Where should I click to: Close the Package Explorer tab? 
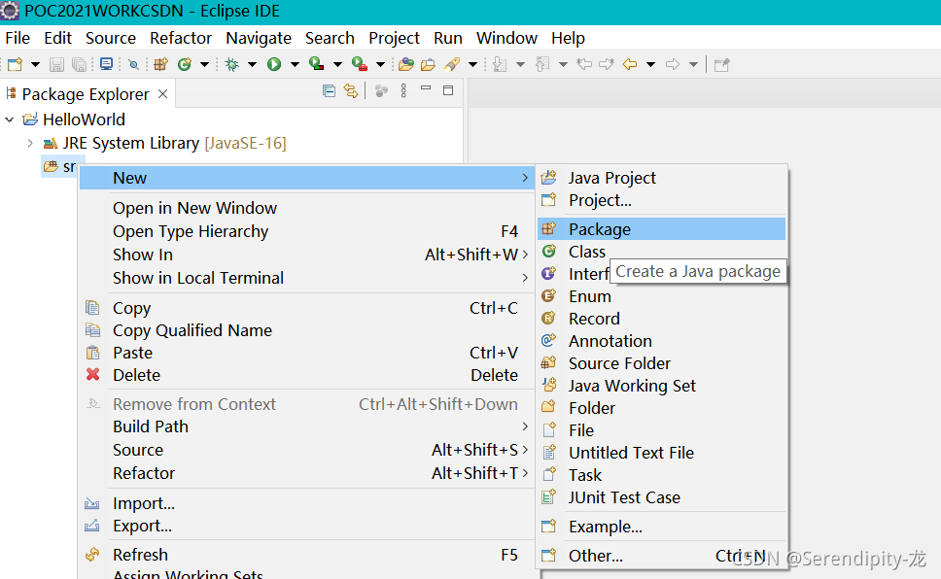point(162,94)
